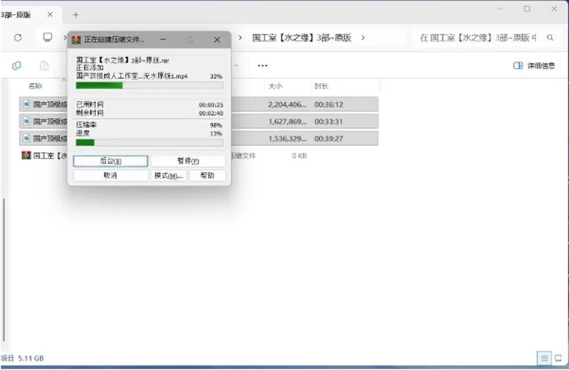
Task: Sort files by 时长 column header
Action: [x=321, y=86]
